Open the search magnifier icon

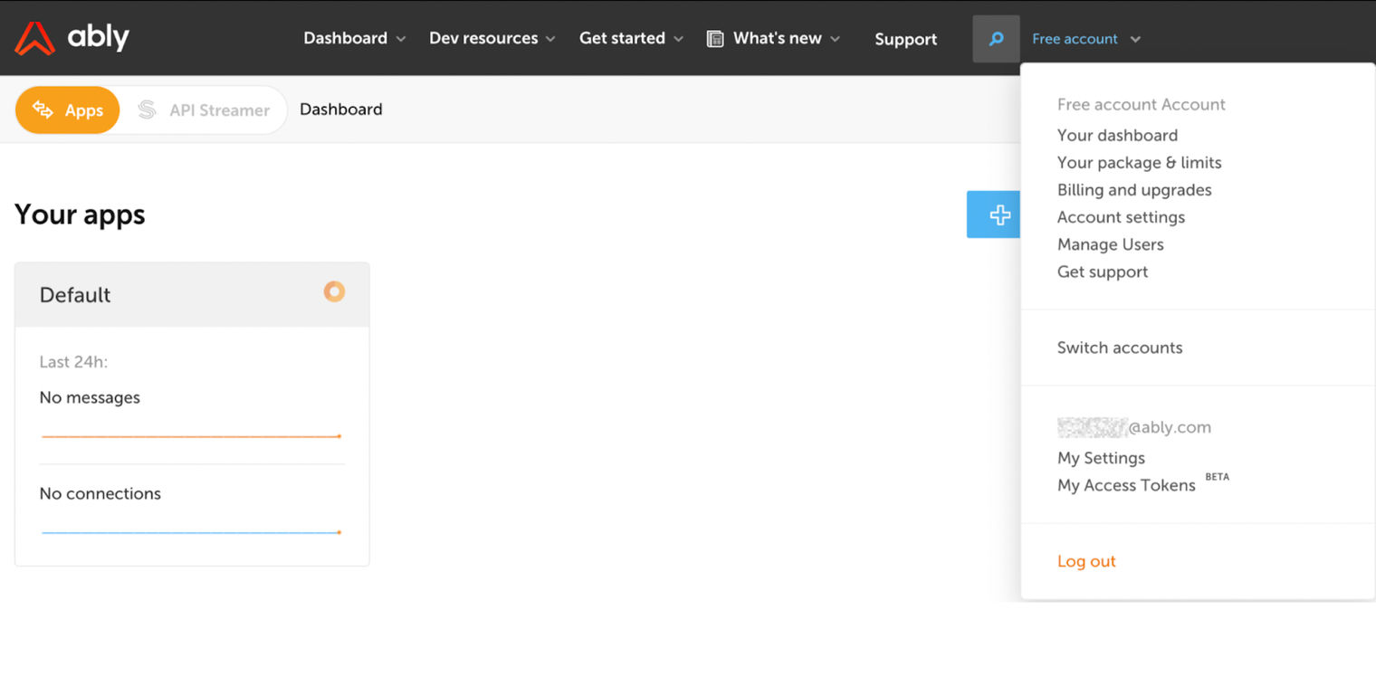point(996,38)
